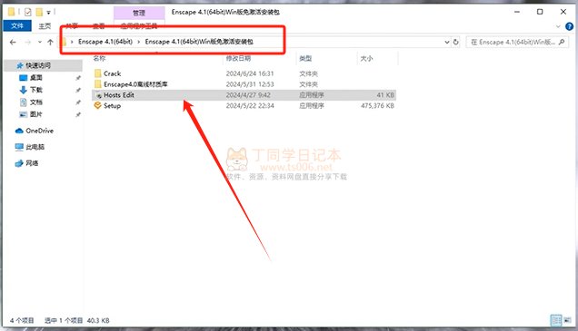Expand the ribbon with the chevron
The image size is (578, 331).
click(558, 26)
